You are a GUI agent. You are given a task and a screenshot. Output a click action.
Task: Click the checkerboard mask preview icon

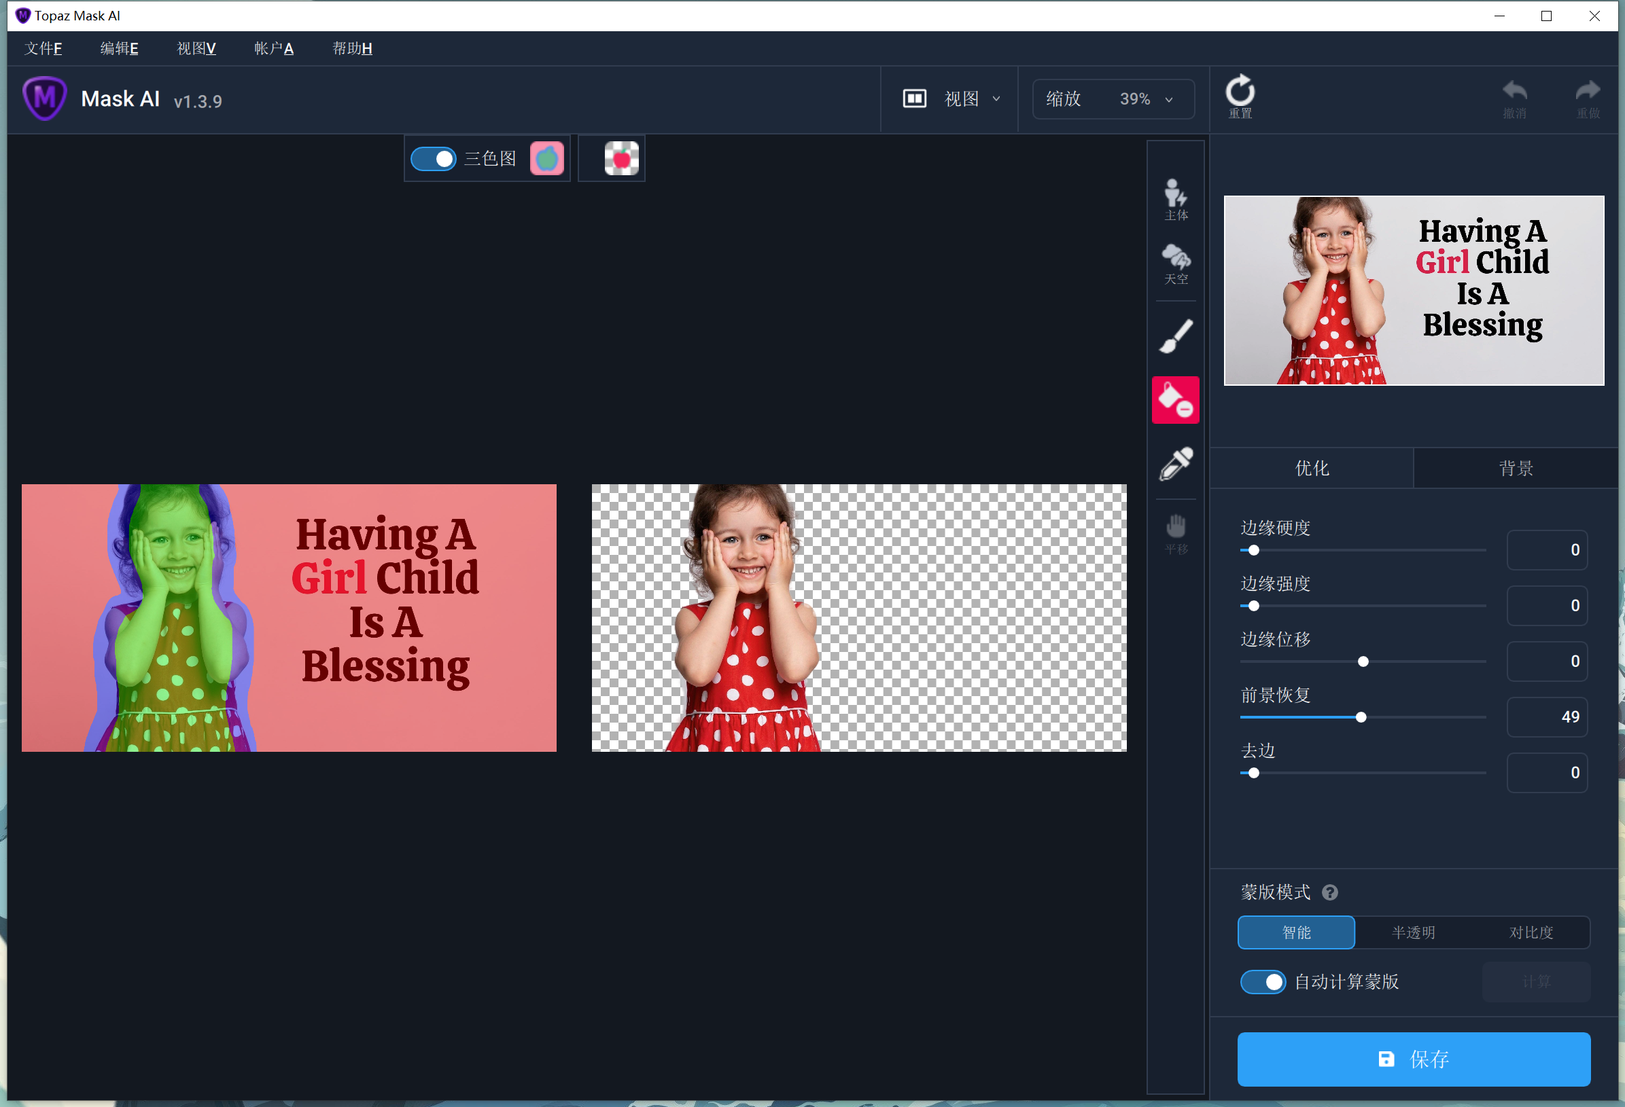pos(621,159)
